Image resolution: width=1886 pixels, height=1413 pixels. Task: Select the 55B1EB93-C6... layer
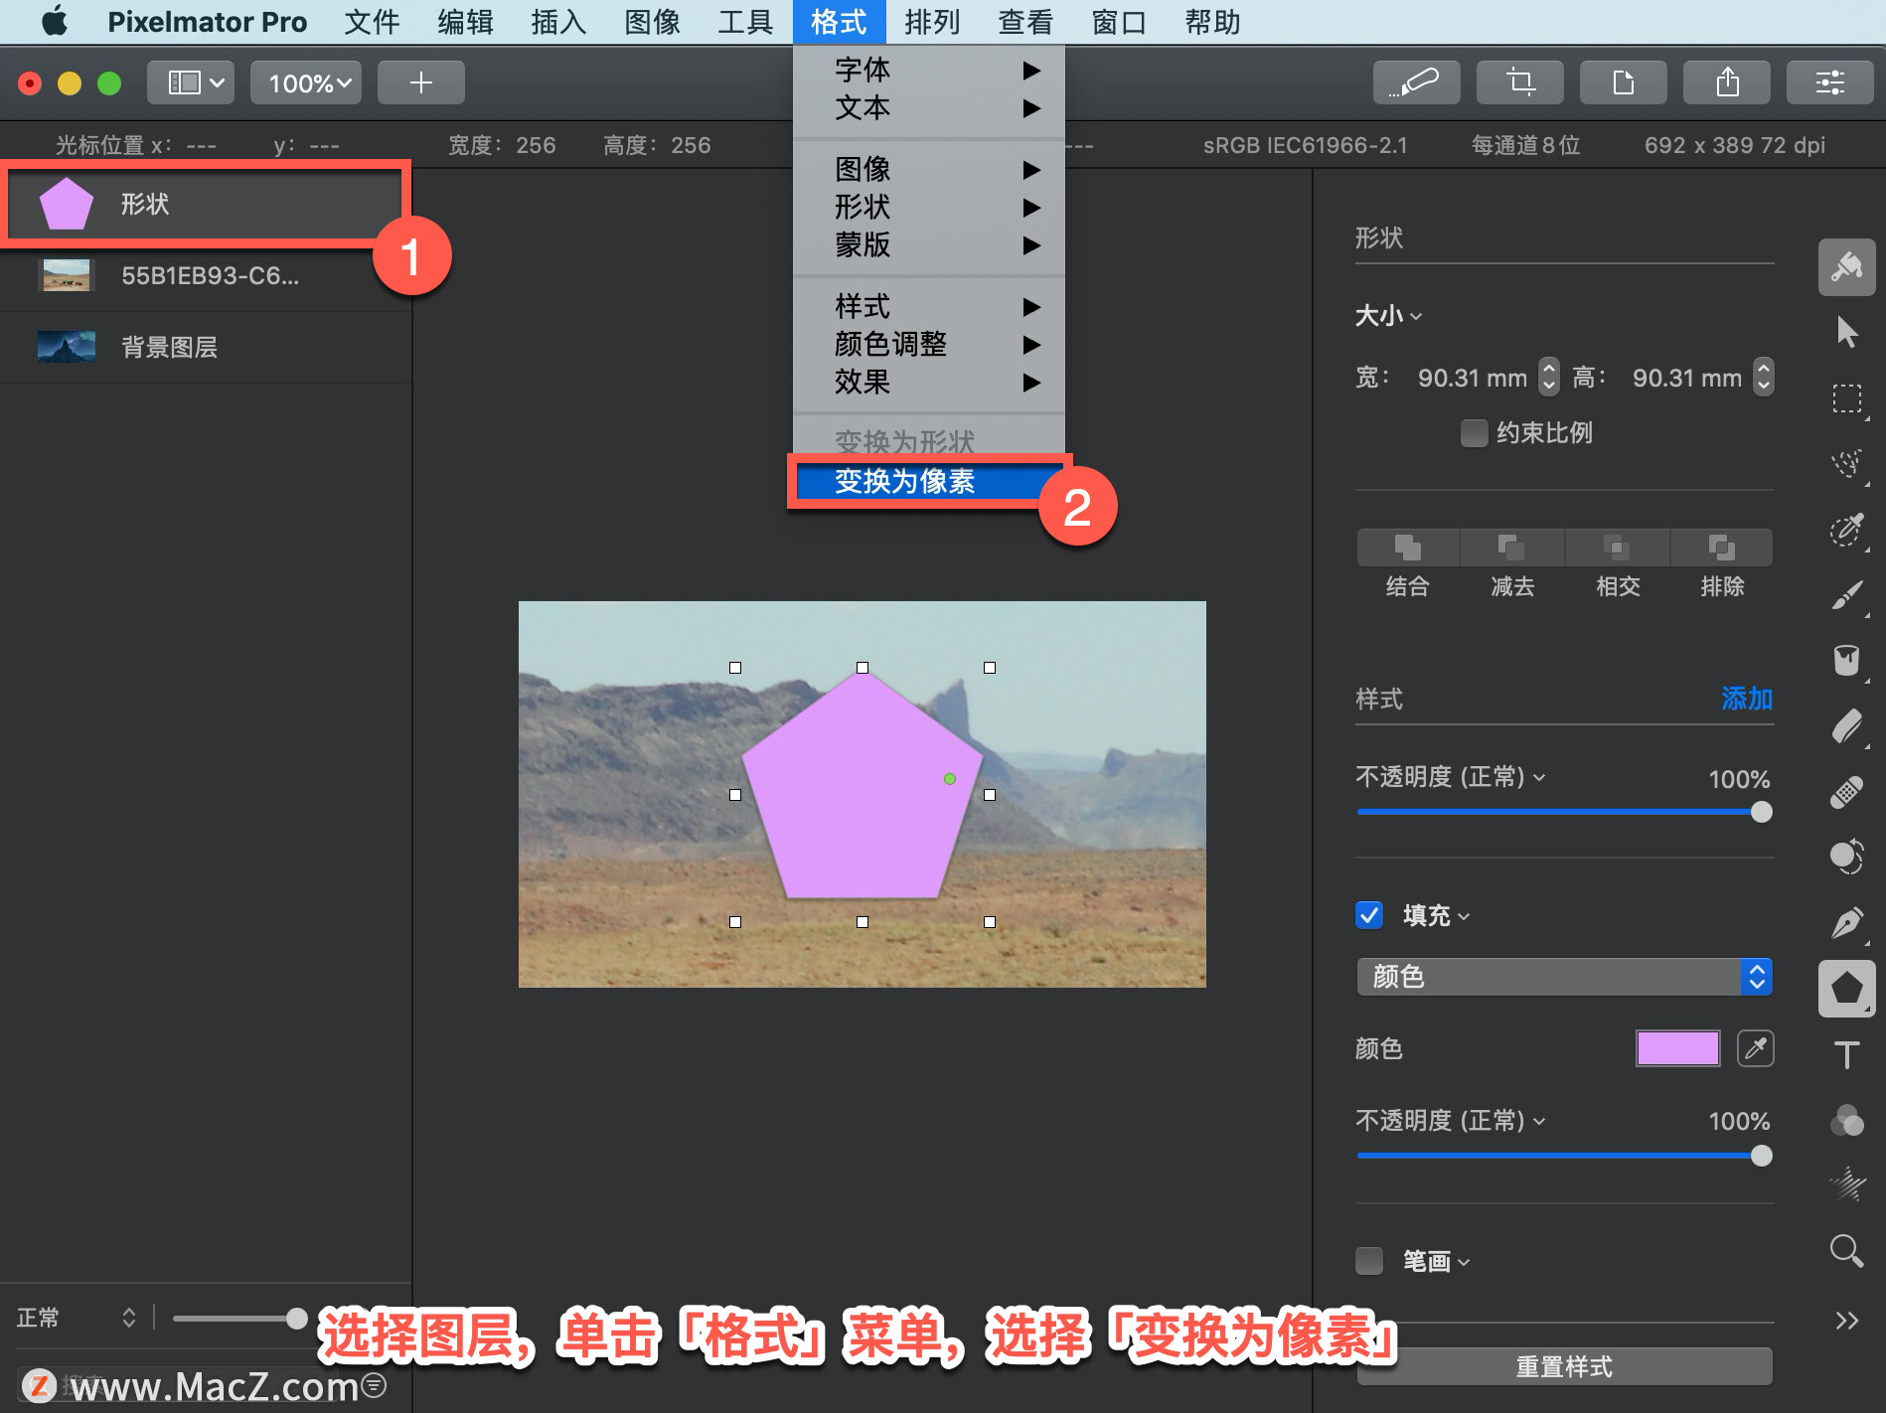point(206,275)
